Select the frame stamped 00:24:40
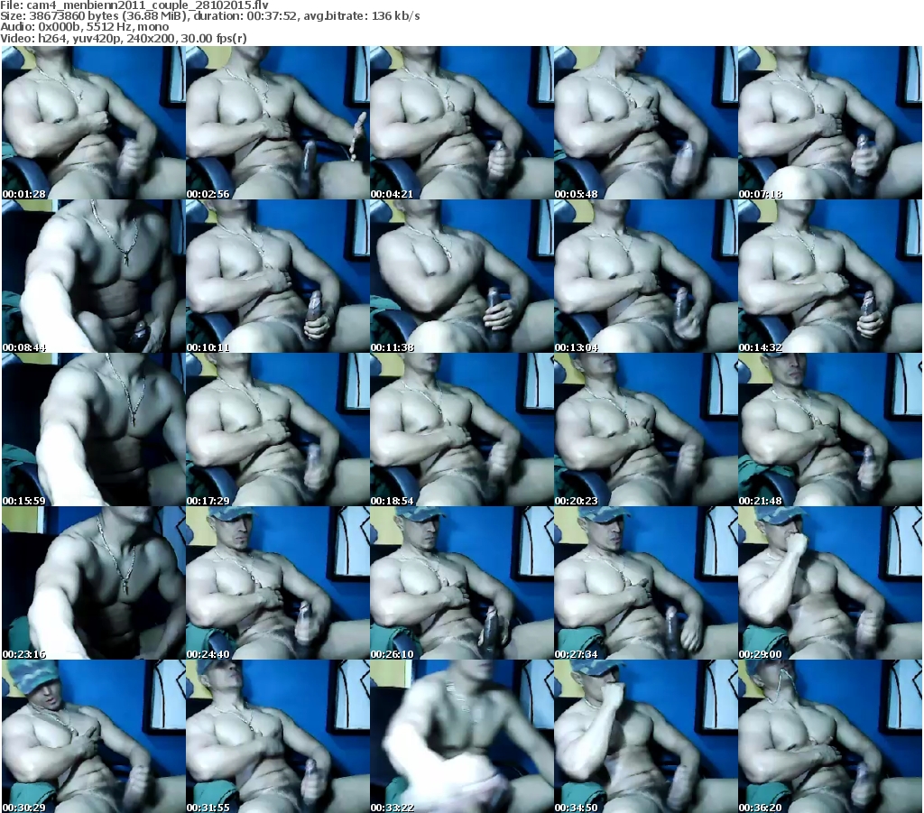Screen dimensions: 924x813 (278, 583)
